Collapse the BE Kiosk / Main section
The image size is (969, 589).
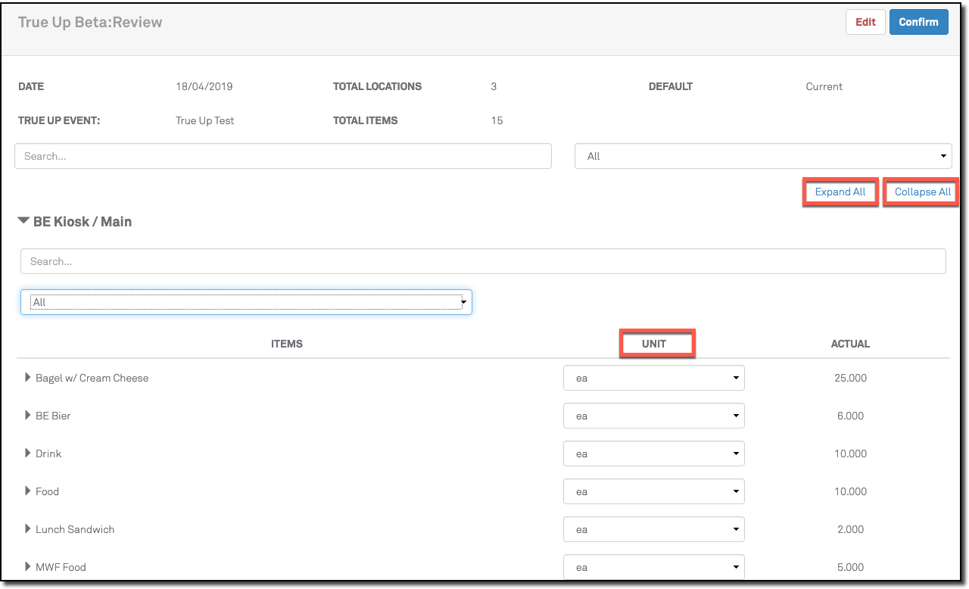point(24,222)
